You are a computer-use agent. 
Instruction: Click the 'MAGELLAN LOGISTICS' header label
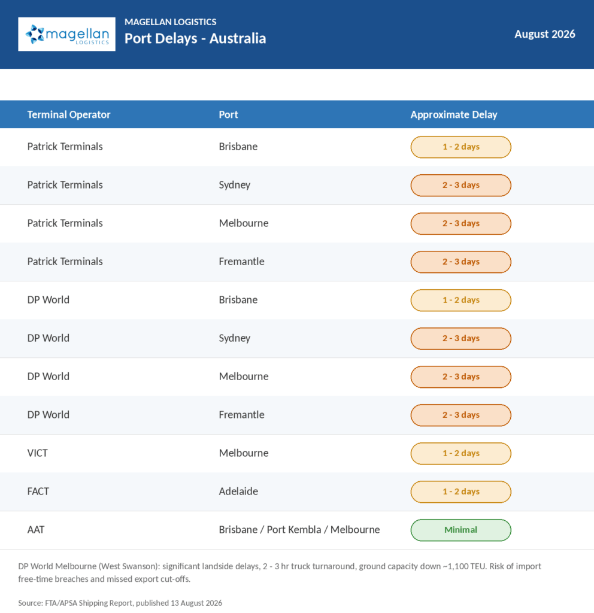click(170, 22)
